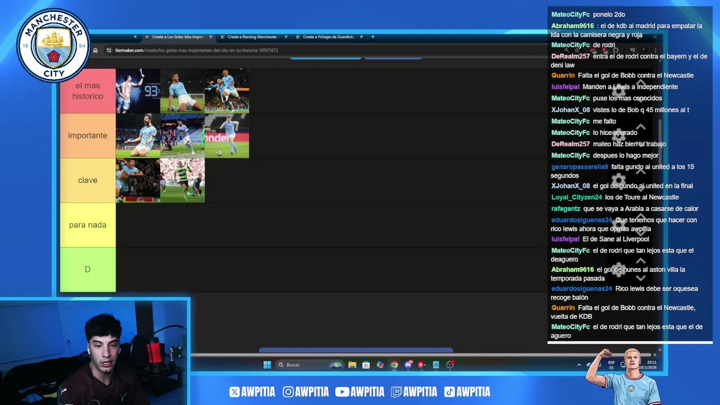Open teal notes app on taskbar
The height and width of the screenshot is (405, 720).
tap(435, 364)
